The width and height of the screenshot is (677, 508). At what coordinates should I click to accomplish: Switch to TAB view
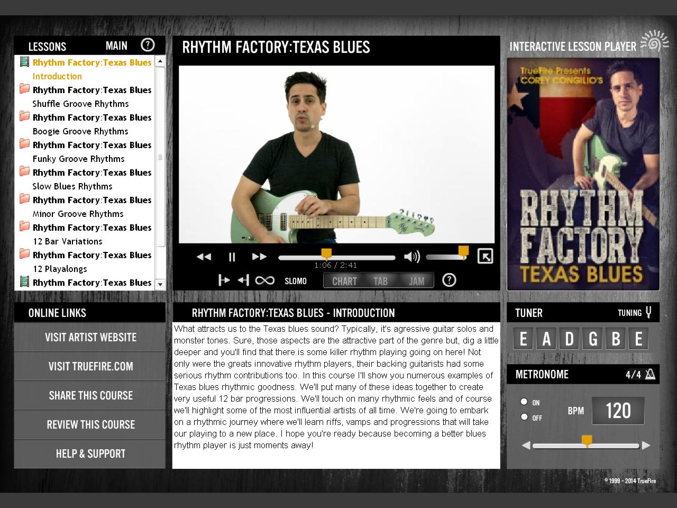(380, 281)
